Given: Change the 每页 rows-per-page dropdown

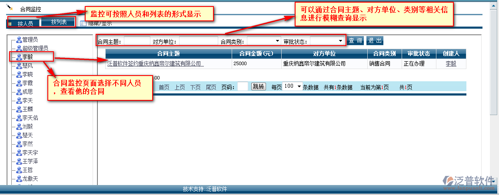Looking at the screenshot, I should pos(293,86).
